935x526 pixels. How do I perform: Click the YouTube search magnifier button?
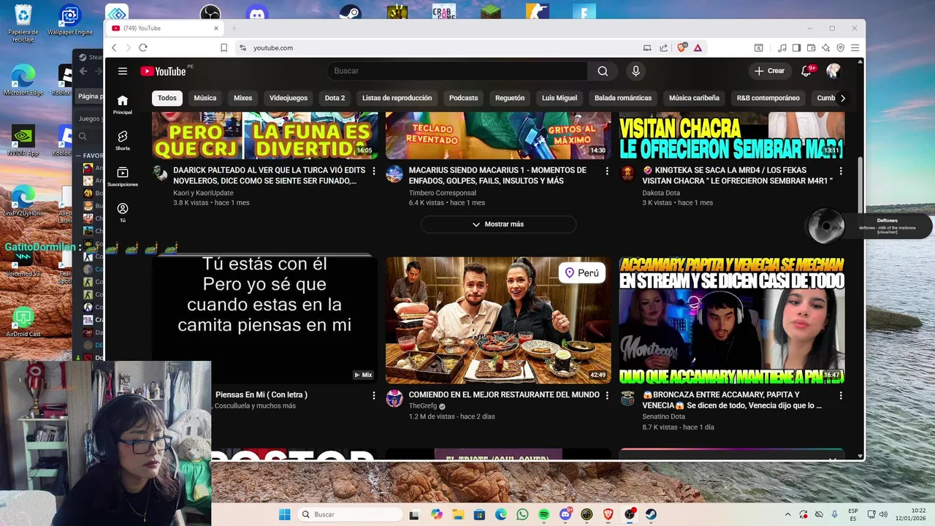pyautogui.click(x=603, y=71)
